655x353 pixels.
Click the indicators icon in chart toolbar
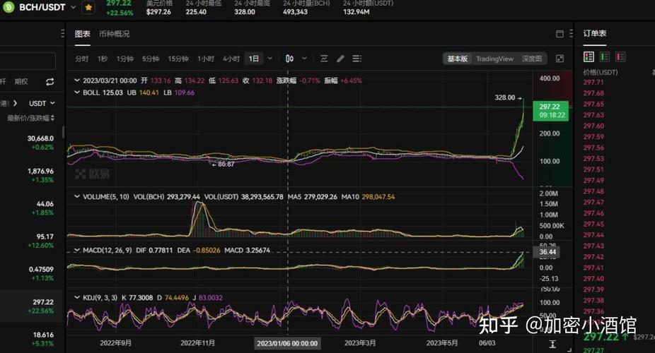click(x=324, y=59)
